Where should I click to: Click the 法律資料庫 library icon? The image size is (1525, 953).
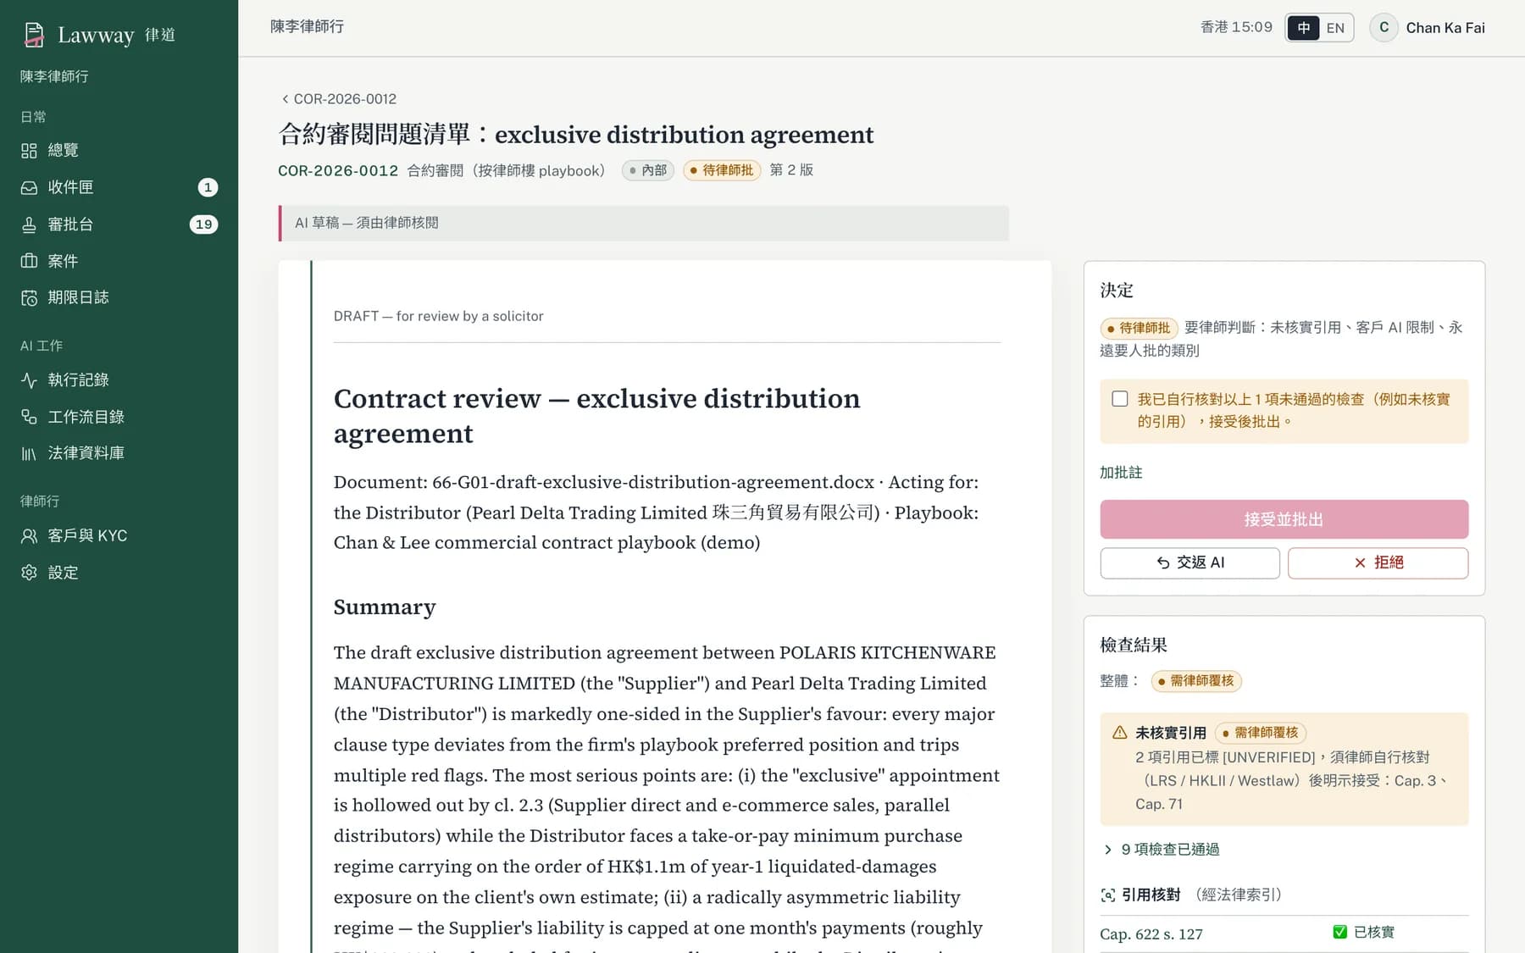coord(29,454)
